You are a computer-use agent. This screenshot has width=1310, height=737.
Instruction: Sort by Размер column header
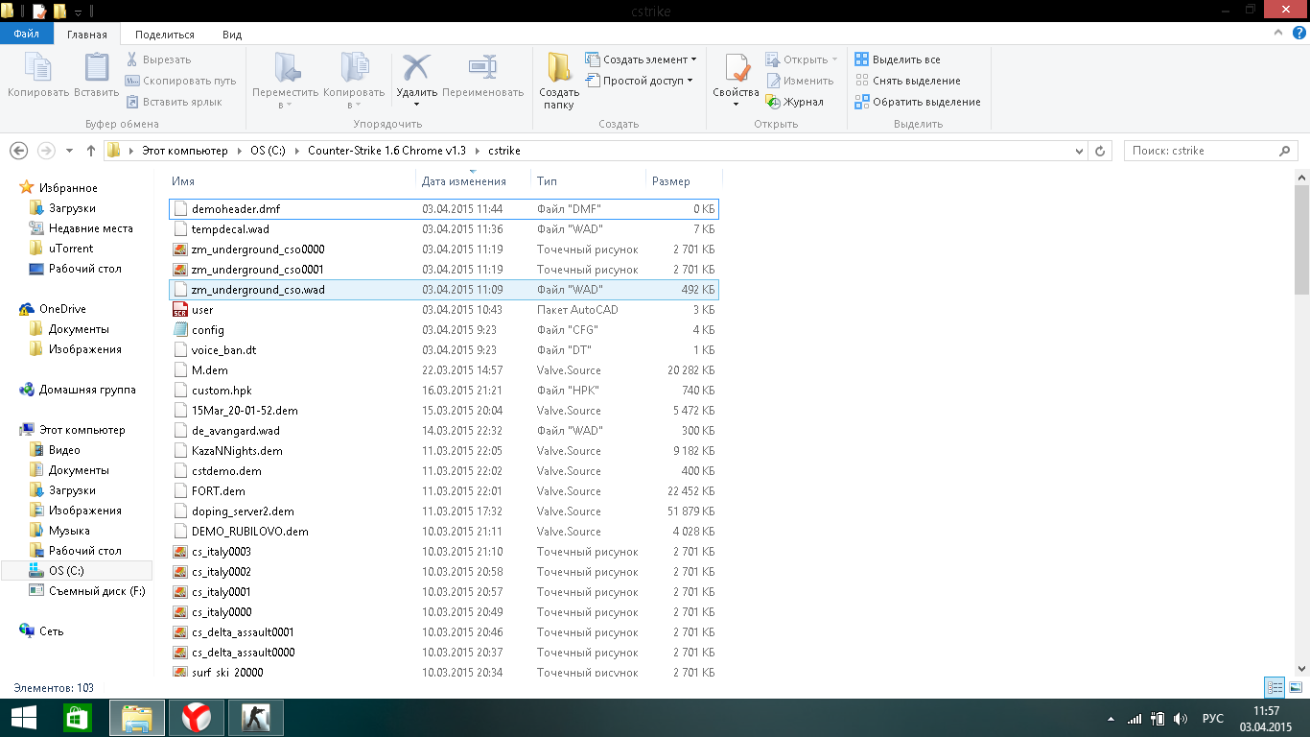click(670, 180)
